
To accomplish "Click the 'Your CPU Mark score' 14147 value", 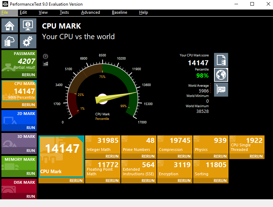I will (198, 63).
